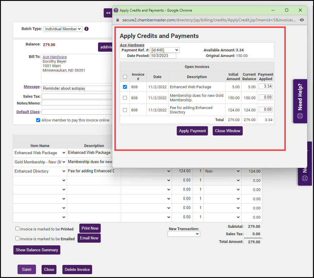Click the Batch Type info icon
Screen dimensions: 314x278
(x=86, y=29)
